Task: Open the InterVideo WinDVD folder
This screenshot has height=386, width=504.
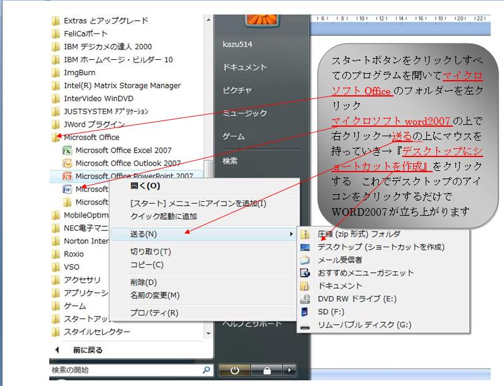Action: (x=93, y=98)
